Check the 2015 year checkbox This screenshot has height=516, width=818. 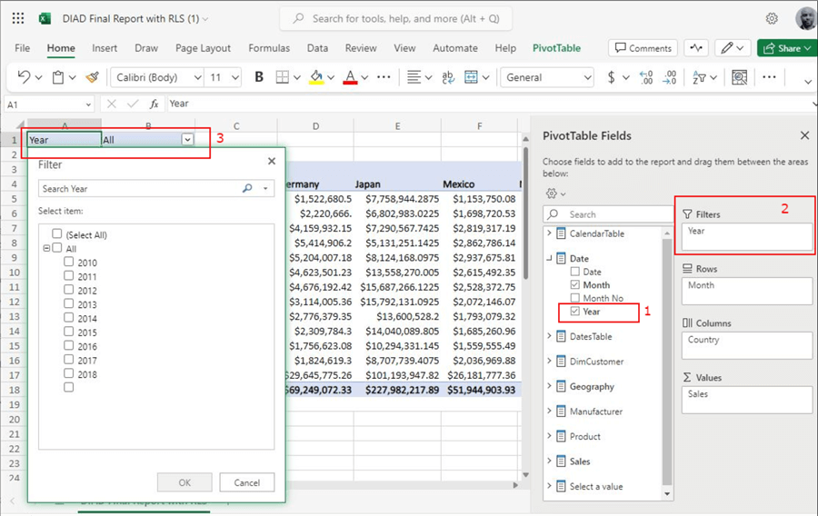(x=69, y=332)
